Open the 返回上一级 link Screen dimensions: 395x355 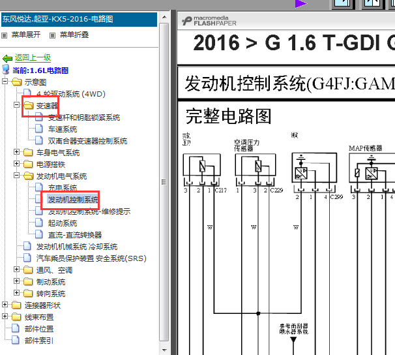coord(33,57)
